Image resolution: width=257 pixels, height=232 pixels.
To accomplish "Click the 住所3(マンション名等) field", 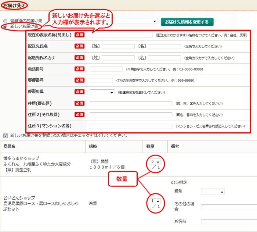I will pyautogui.click(x=131, y=126).
